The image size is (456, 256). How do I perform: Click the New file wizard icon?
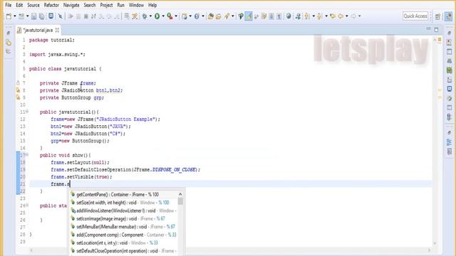click(x=9, y=16)
